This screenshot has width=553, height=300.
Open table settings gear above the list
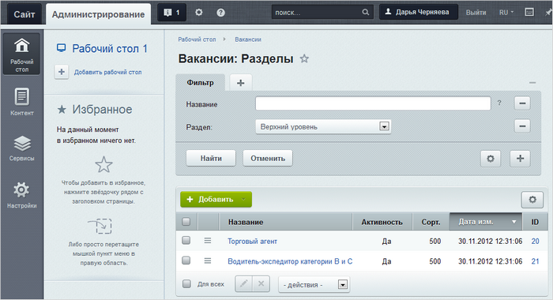pyautogui.click(x=532, y=200)
